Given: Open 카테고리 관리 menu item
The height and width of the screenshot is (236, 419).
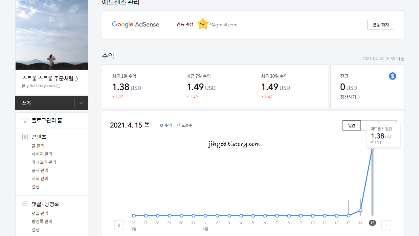Looking at the screenshot, I should (44, 162).
